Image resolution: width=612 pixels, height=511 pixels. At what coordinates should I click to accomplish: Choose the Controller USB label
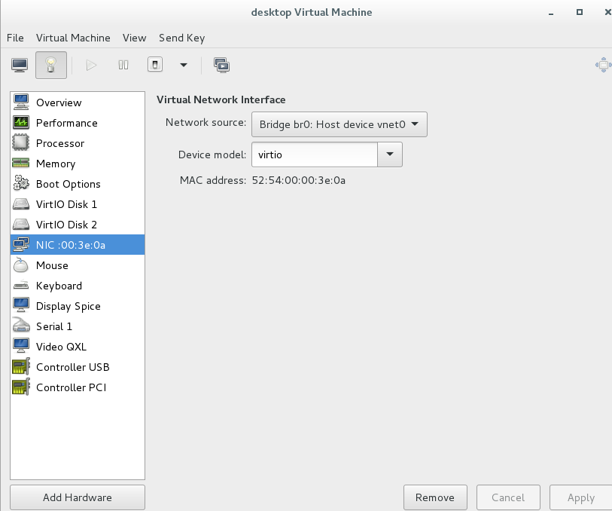click(72, 367)
